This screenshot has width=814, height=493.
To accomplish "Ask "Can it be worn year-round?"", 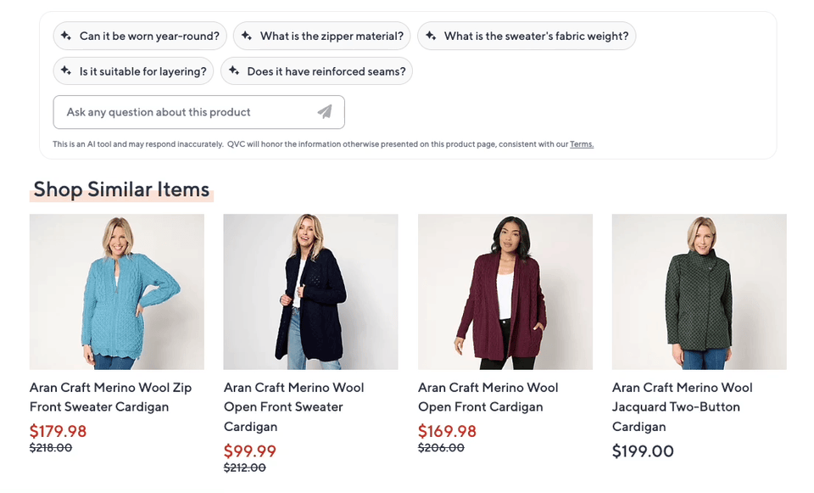I will (x=140, y=36).
